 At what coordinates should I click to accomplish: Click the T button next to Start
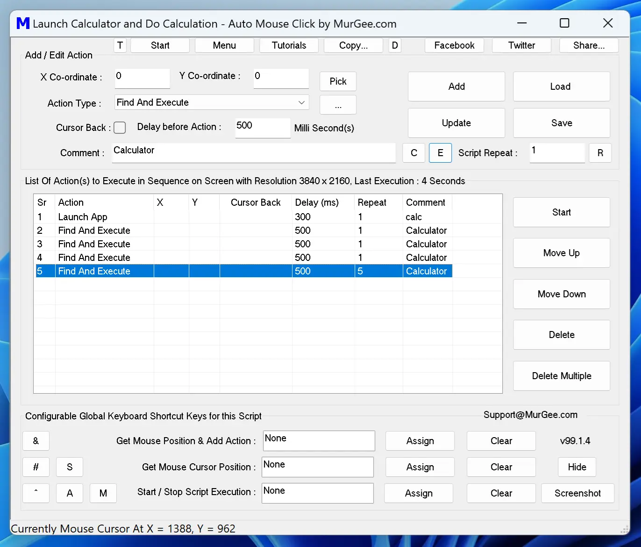point(120,45)
